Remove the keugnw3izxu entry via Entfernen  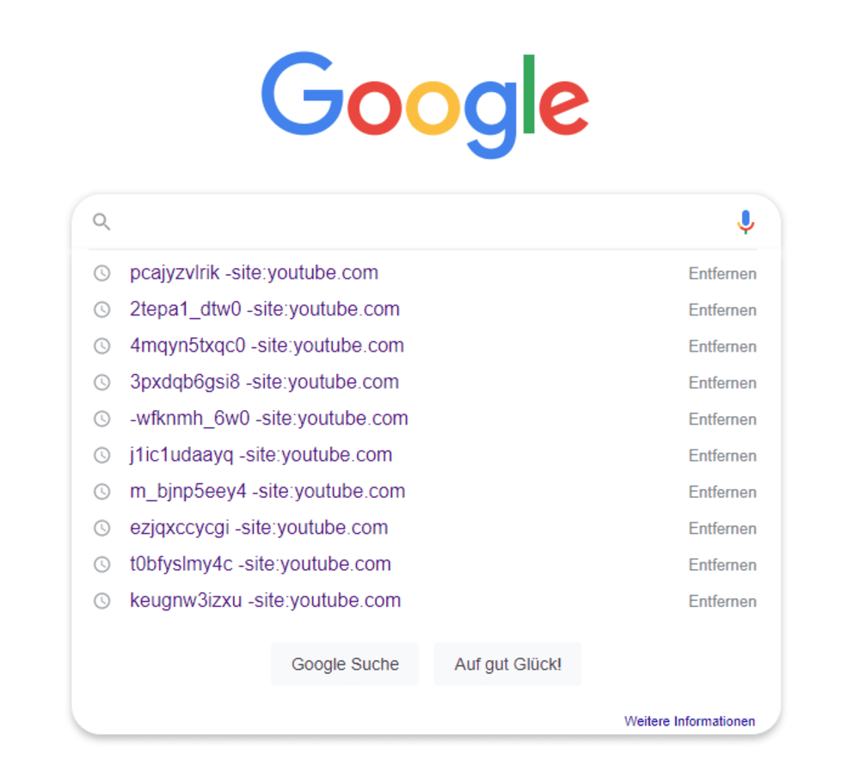point(722,602)
